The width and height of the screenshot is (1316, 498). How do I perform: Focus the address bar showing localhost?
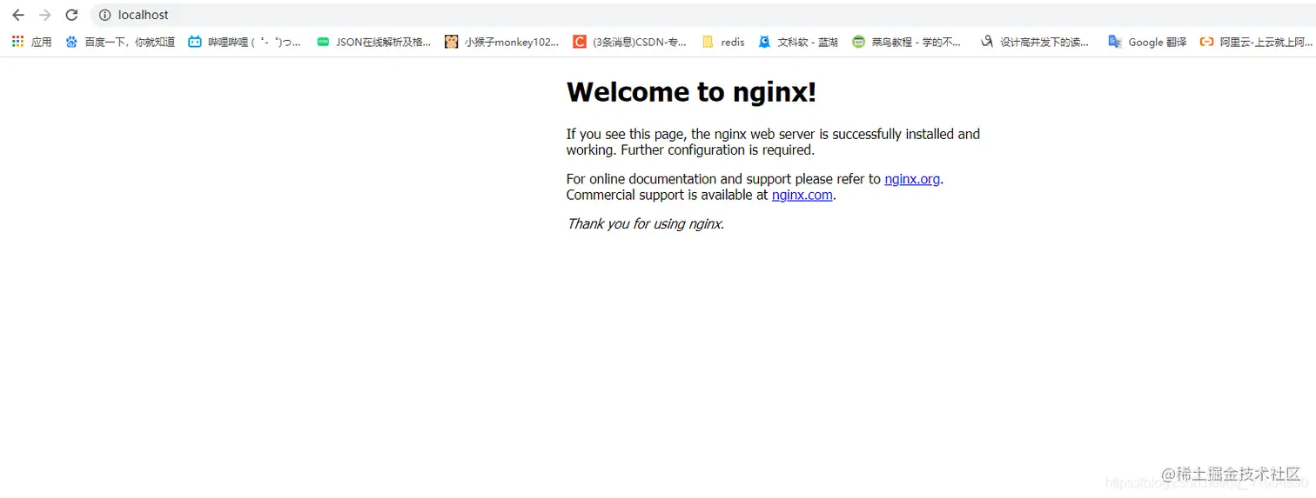point(702,15)
